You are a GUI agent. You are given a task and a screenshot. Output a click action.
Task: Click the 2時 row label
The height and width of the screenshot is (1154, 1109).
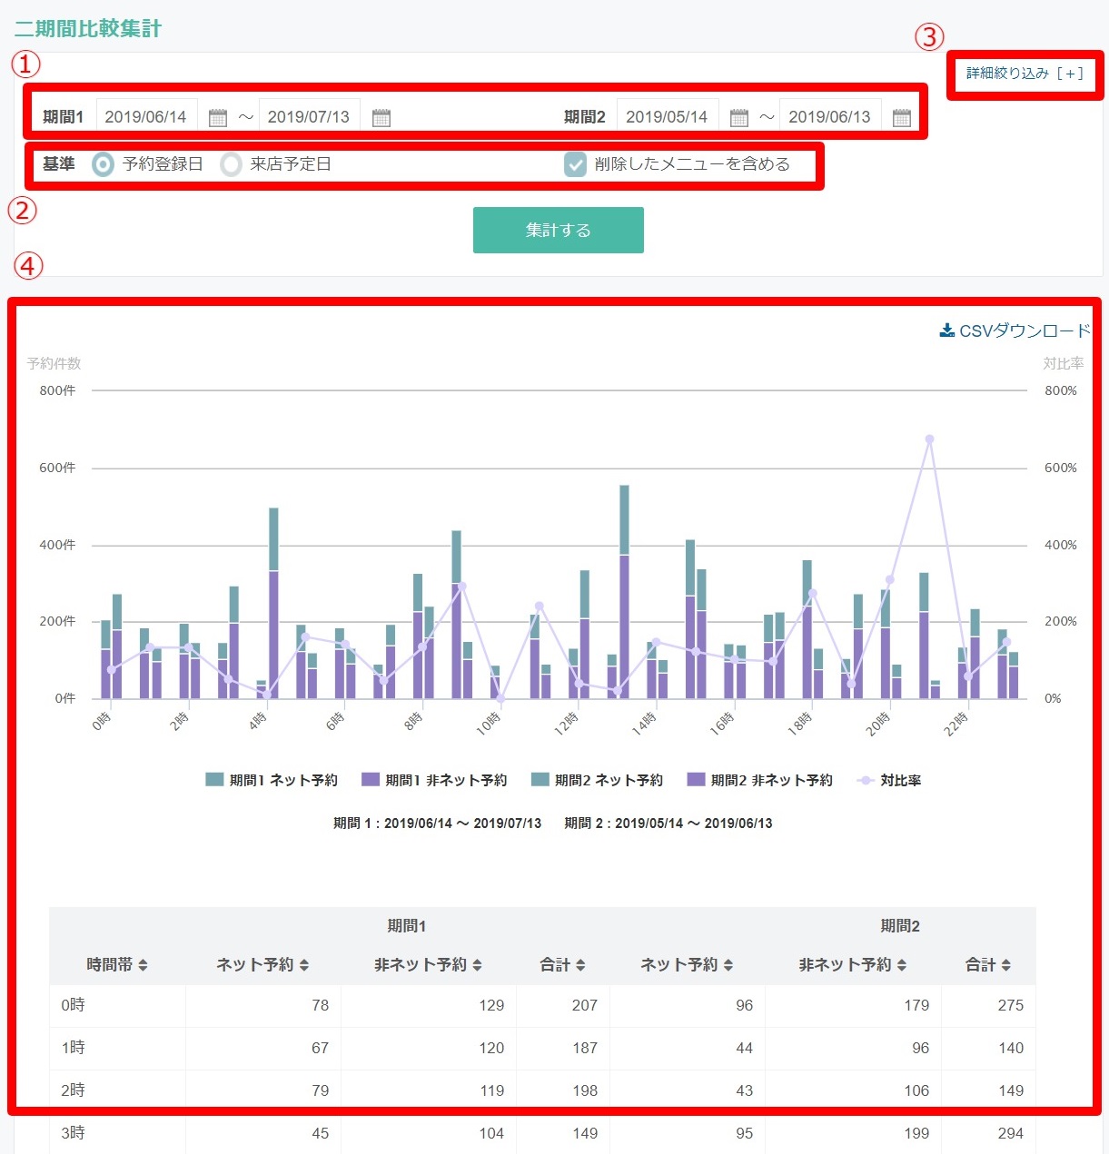tap(74, 1090)
